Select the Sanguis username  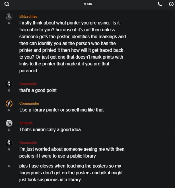point(26,123)
